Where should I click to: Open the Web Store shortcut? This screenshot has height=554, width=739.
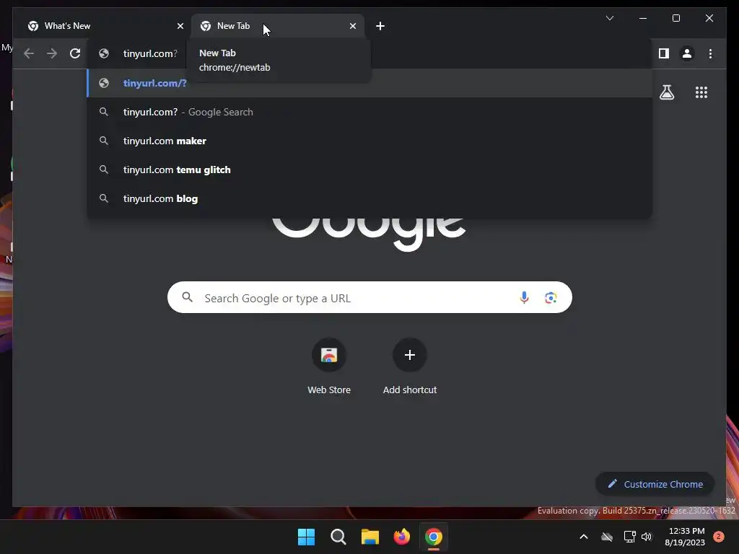(x=329, y=366)
